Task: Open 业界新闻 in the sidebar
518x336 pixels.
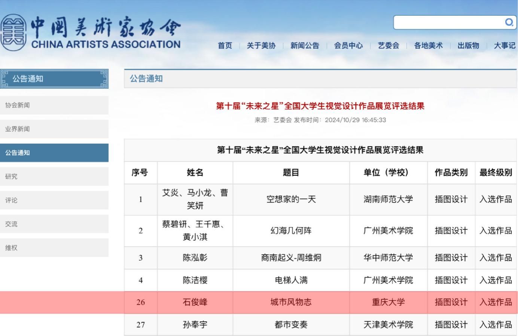Action: coord(54,129)
